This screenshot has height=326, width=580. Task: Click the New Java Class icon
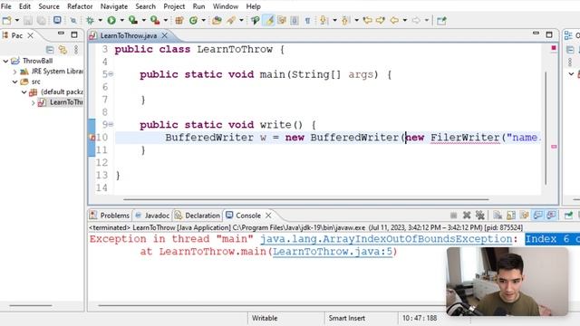pos(193,21)
